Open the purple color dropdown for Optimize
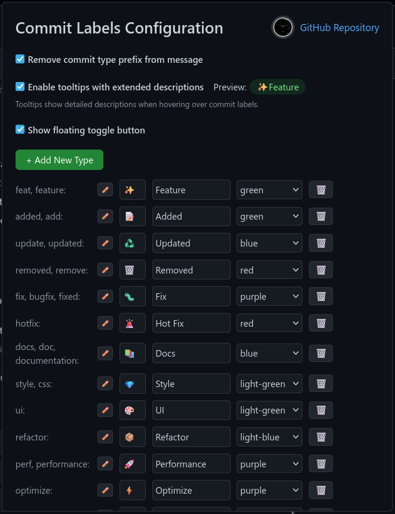The height and width of the screenshot is (514, 395). pos(270,490)
